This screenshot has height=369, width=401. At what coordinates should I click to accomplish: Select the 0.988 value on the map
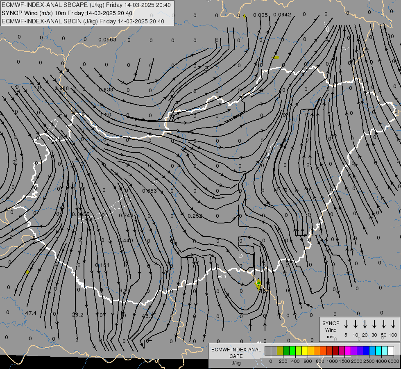(x=61, y=88)
